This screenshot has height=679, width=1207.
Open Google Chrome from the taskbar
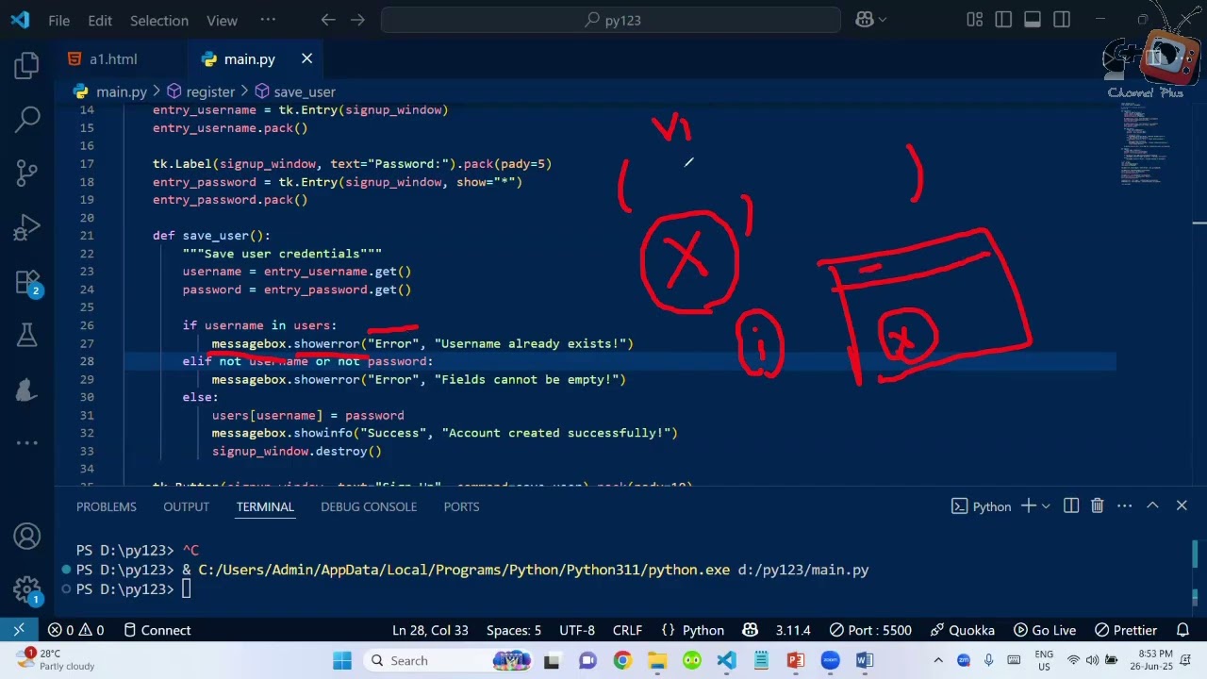pos(622,660)
